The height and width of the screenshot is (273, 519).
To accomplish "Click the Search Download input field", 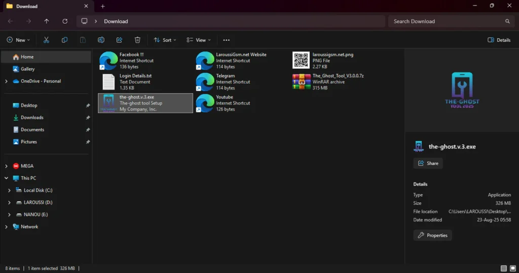I will tap(446, 21).
